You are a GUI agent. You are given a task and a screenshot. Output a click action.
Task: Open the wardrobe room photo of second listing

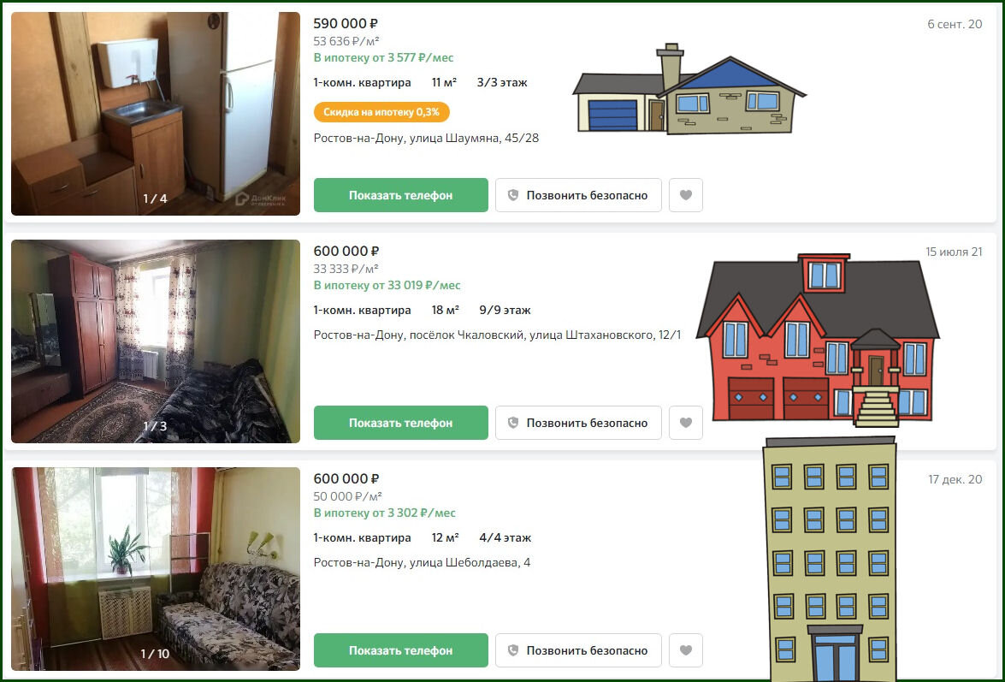click(x=155, y=341)
